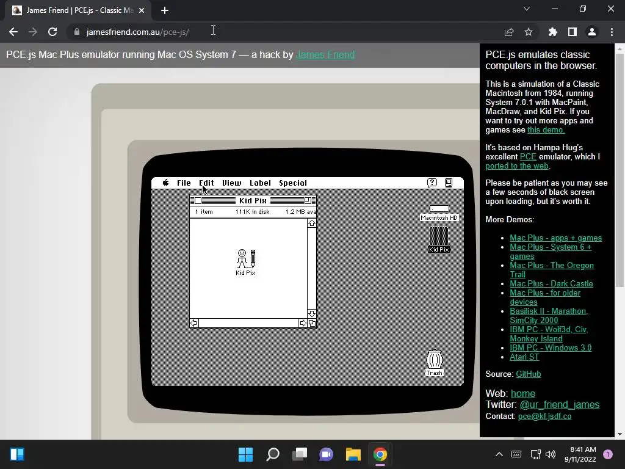Click the share this page icon
This screenshot has width=625, height=469.
(x=509, y=32)
